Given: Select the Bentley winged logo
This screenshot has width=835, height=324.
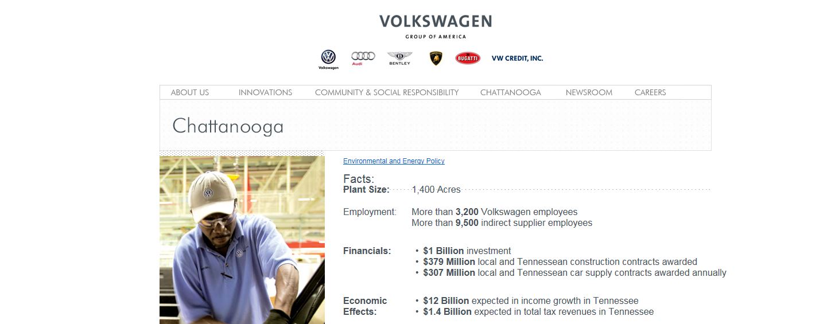Looking at the screenshot, I should [x=399, y=58].
